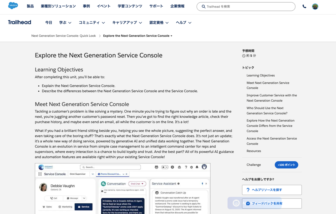Click the magnifier icon in Trailhead search
The image size is (336, 214).
[x=203, y=6]
